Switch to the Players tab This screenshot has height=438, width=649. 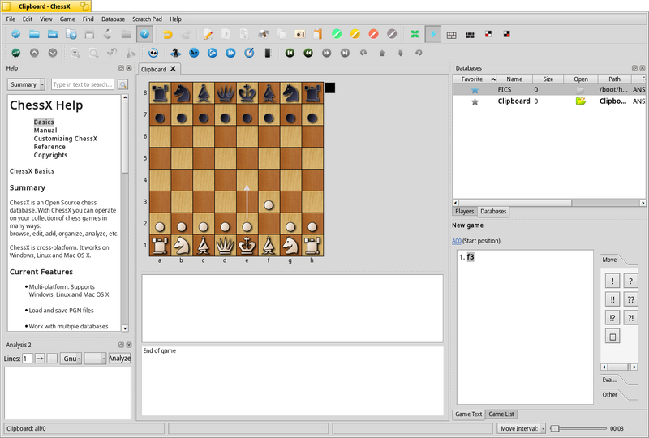tap(464, 211)
